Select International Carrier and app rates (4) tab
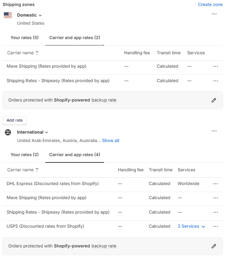Viewport: 226px width, 258px height. click(x=75, y=154)
